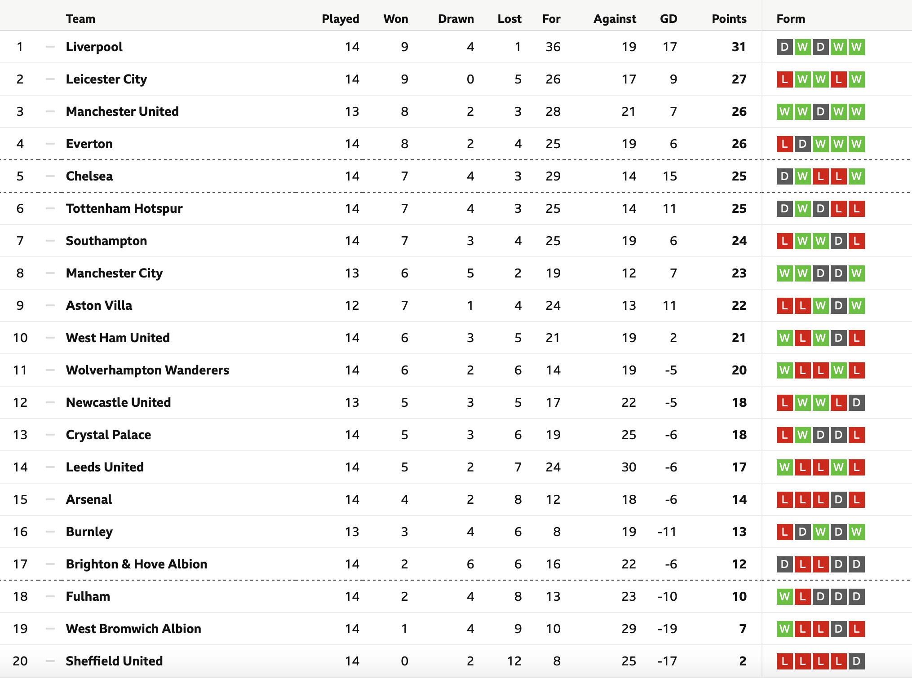
Task: Click the movement dash icon beside Liverpool
Action: click(50, 47)
